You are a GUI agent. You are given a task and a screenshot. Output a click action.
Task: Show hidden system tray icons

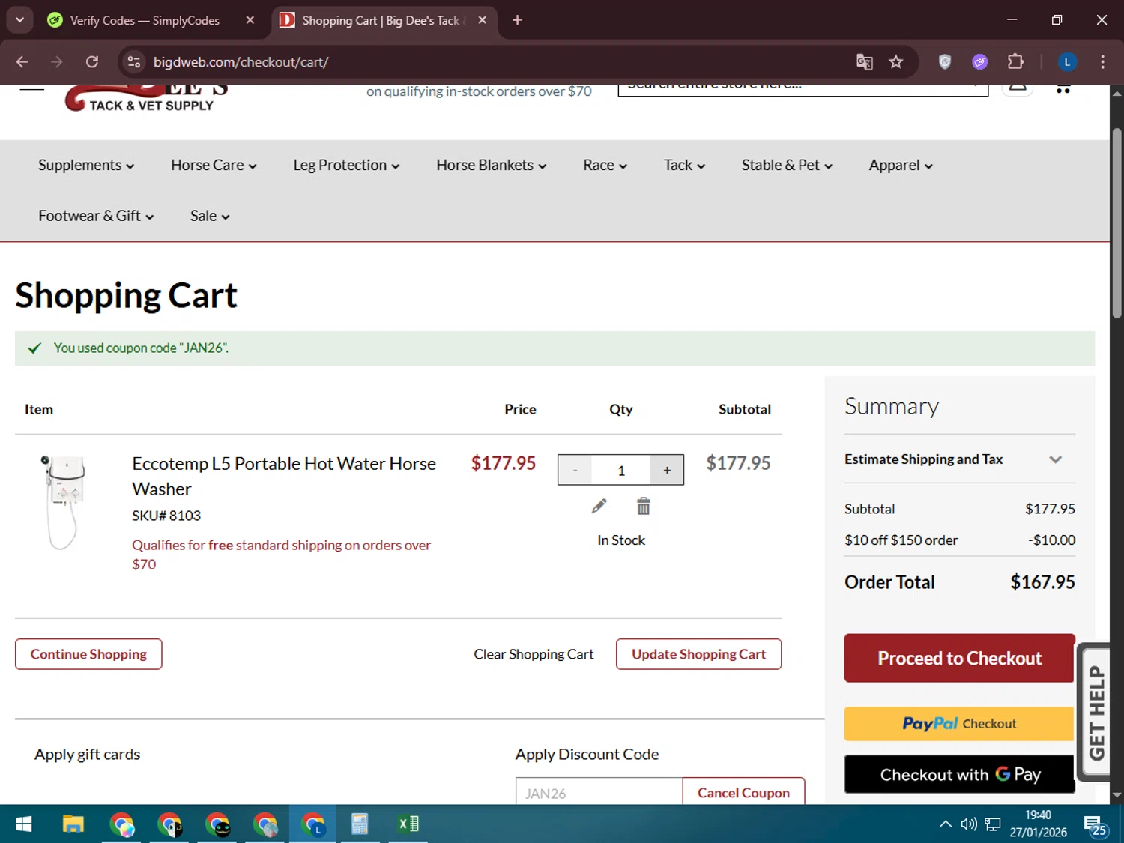pos(946,824)
